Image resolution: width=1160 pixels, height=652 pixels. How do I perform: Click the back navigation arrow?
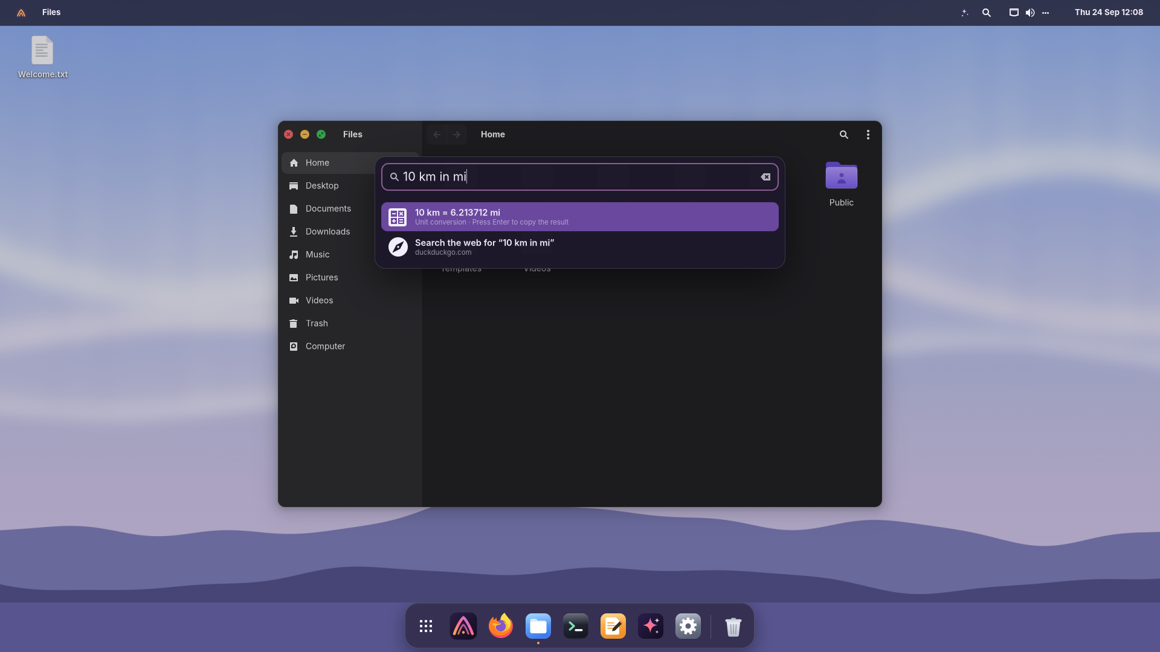(437, 135)
